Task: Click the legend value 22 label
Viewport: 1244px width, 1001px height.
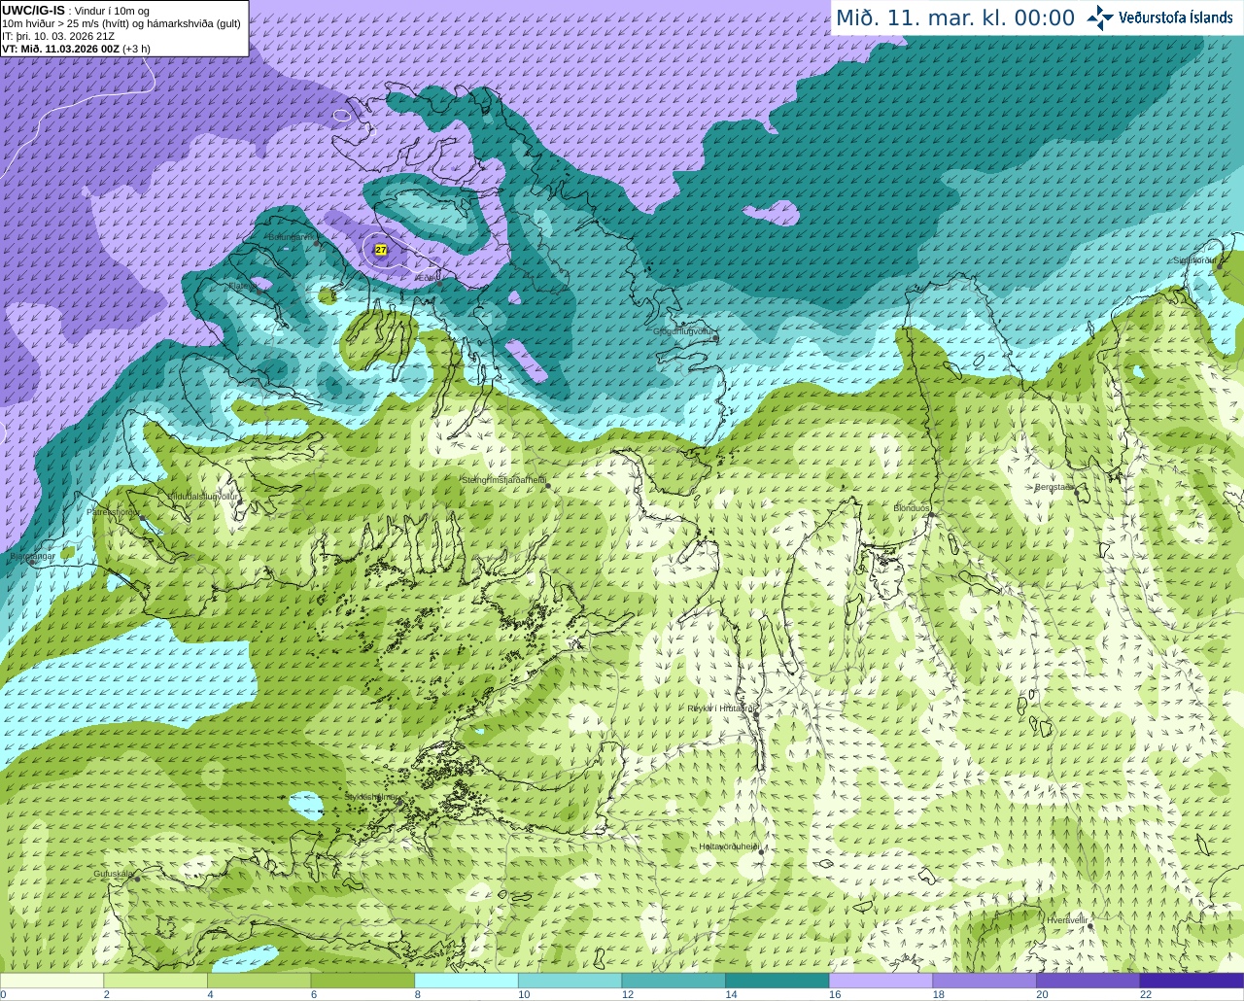Action: (x=1146, y=994)
